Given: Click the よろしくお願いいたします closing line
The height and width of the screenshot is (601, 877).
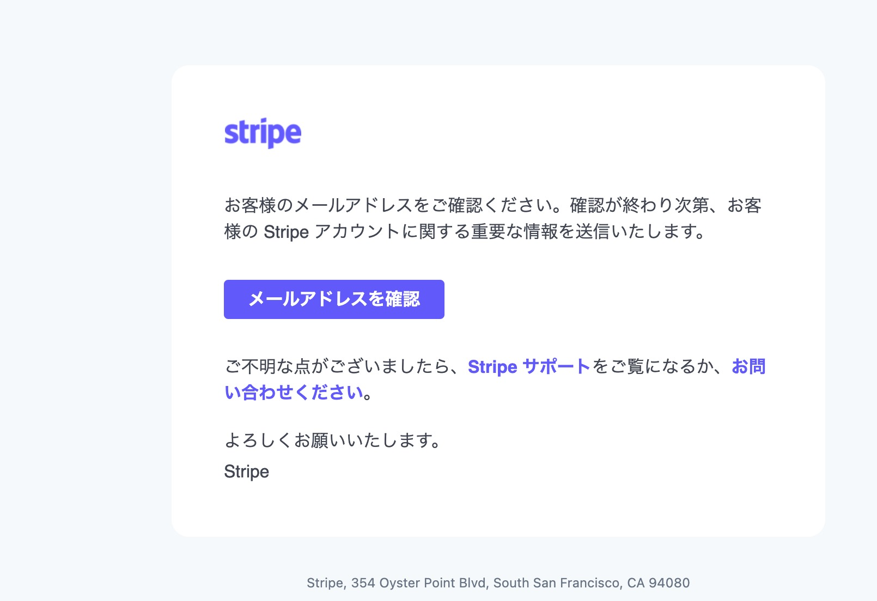Looking at the screenshot, I should point(332,440).
